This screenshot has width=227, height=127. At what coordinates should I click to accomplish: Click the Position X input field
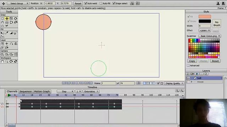click(x=50, y=3)
